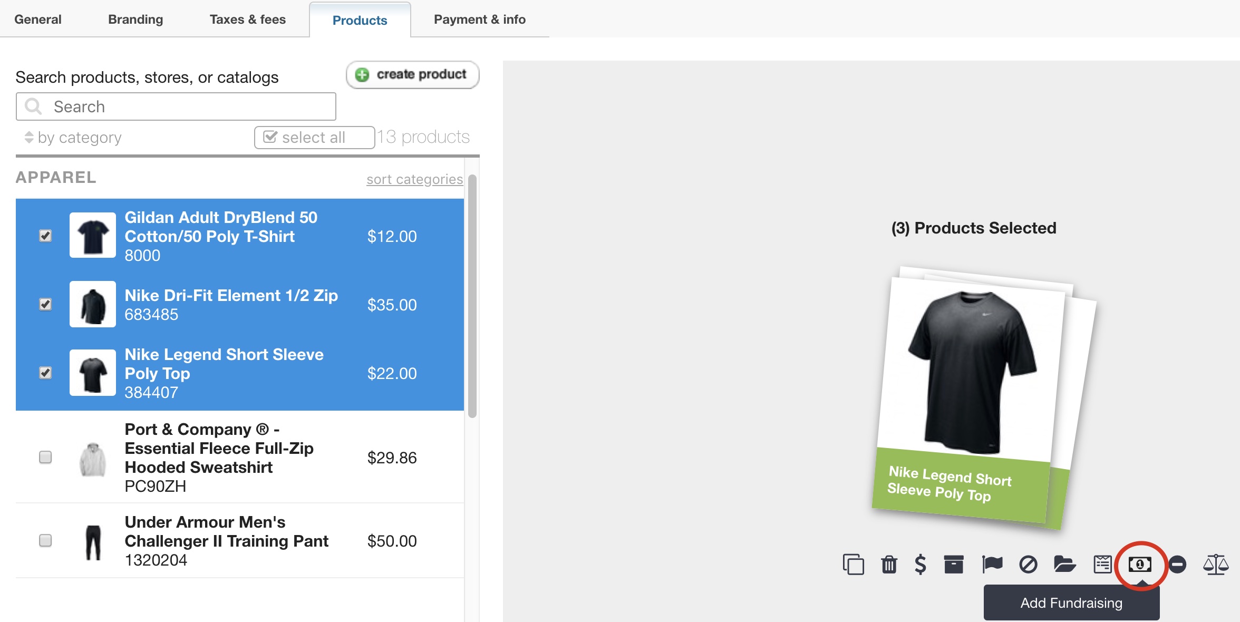Click the flag icon in toolbar
Viewport: 1240px width, 622px height.
point(992,565)
